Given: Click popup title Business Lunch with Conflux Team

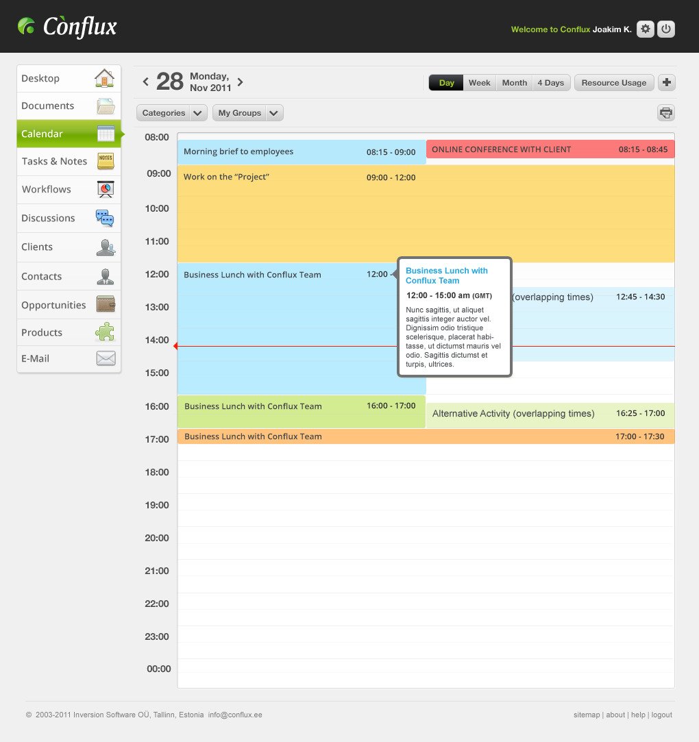Looking at the screenshot, I should click(446, 275).
